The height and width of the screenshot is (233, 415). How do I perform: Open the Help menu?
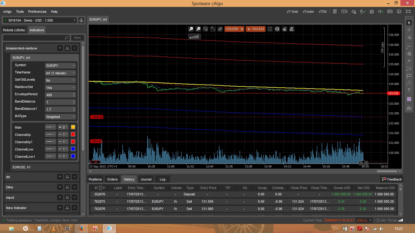coord(54,12)
